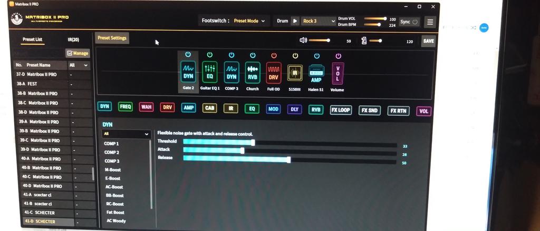Select the Gate 2 DYN effect block
540x231 pixels.
(x=188, y=72)
